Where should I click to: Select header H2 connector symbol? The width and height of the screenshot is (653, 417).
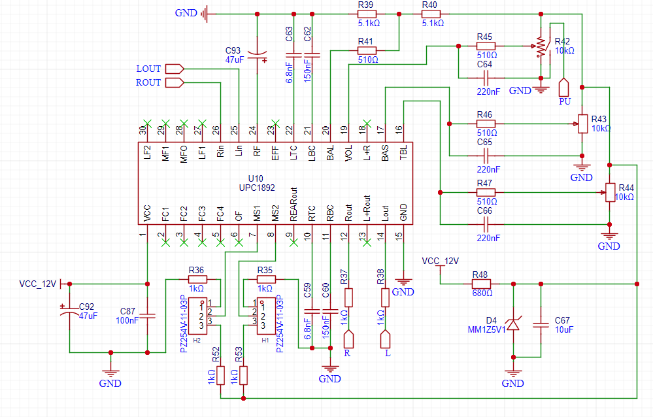point(198,316)
